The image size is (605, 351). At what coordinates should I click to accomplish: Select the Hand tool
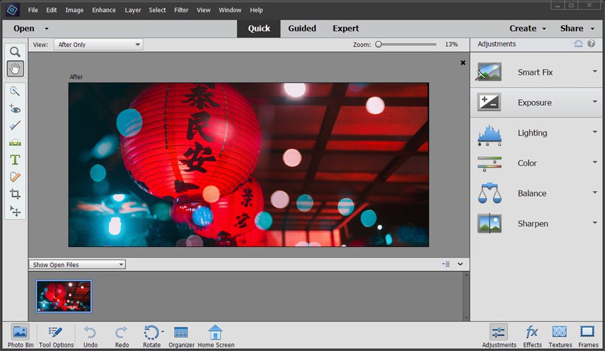point(15,69)
